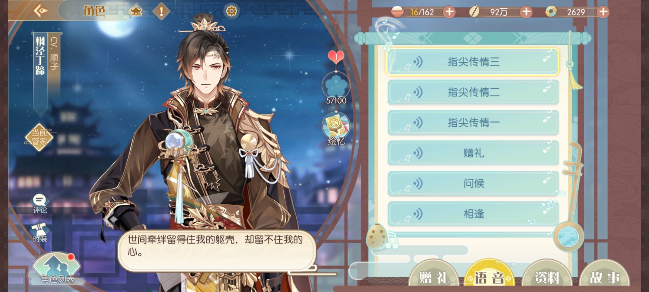Open the palace crown icon
The height and width of the screenshot is (292, 649).
point(136,11)
